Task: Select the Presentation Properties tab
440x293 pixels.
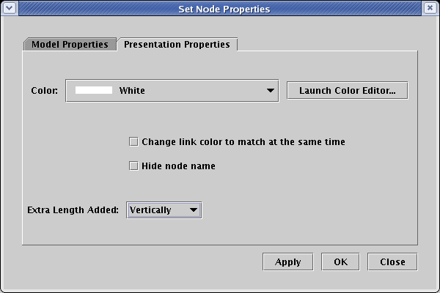Action: click(177, 44)
